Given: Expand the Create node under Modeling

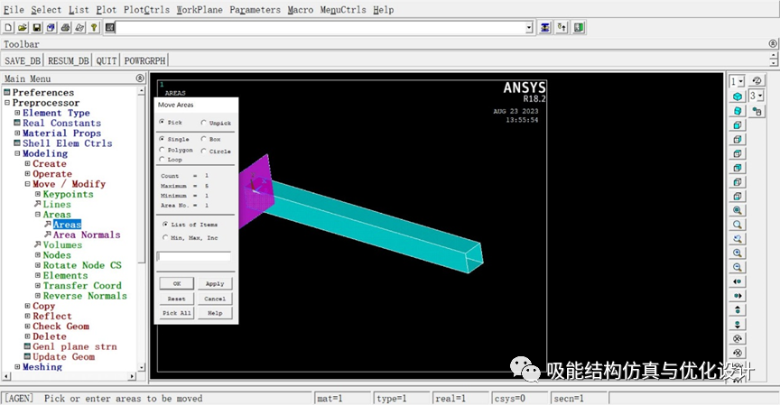Looking at the screenshot, I should click(x=28, y=163).
